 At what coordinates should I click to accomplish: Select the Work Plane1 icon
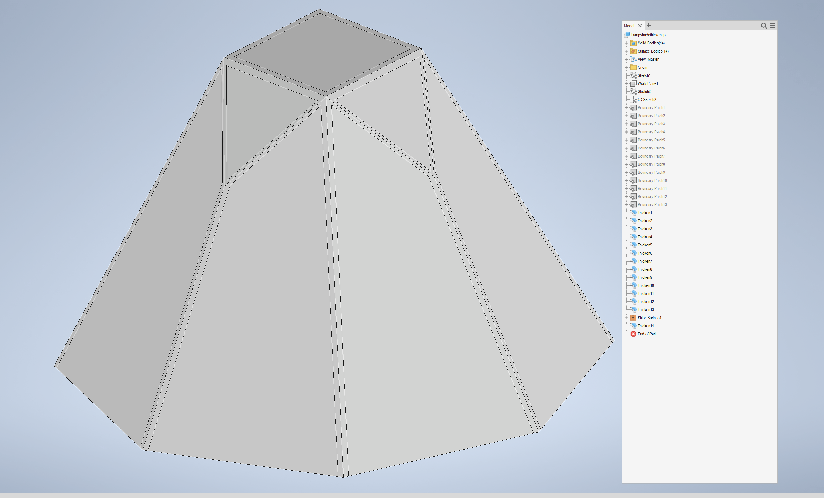(x=633, y=83)
